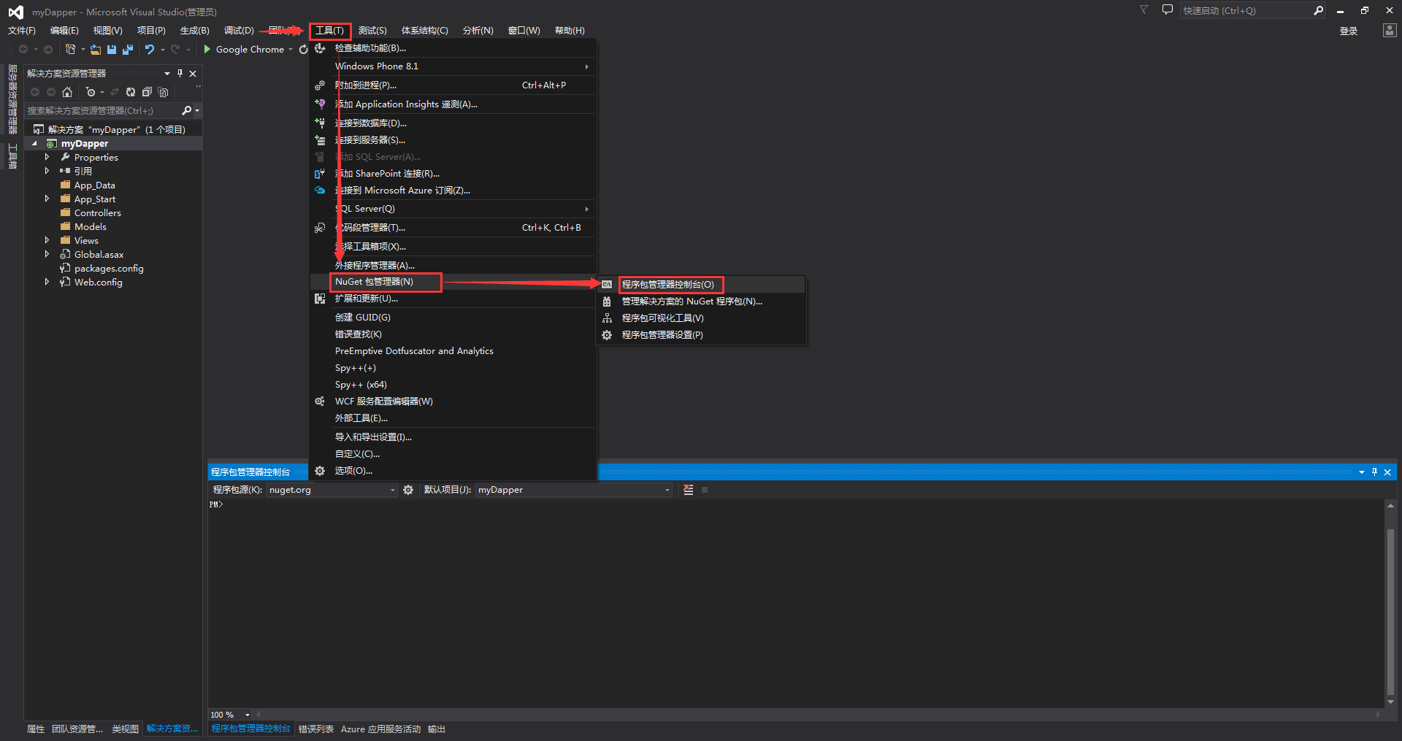Choose 程序包管理器控制台(O) from the submenu

701,284
